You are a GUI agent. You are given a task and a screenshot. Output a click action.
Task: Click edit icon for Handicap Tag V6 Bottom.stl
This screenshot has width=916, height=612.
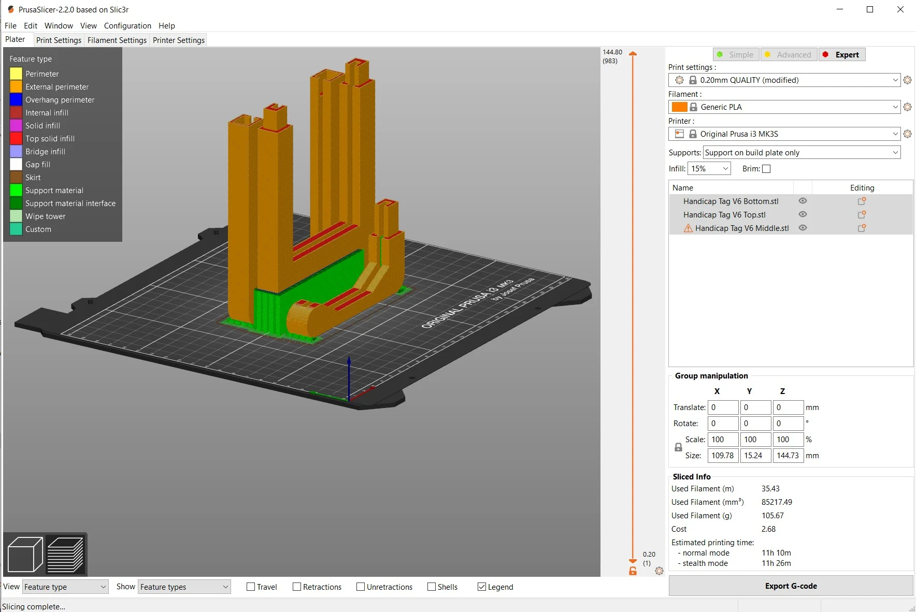pos(862,201)
